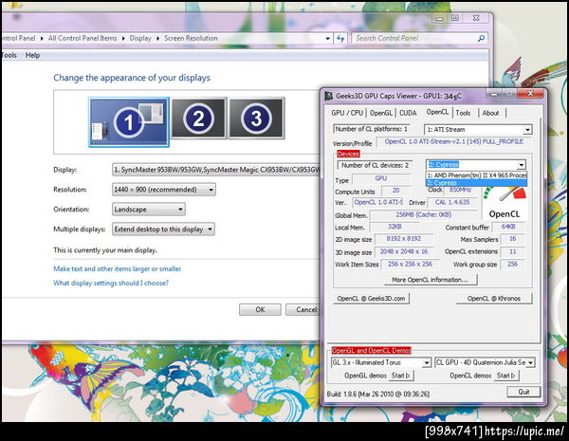The height and width of the screenshot is (441, 569).
Task: Choose 2: Cypress in the device list
Action: tap(476, 183)
